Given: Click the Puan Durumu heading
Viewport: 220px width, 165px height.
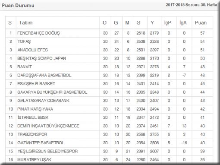Looking at the screenshot, I should 18,6.
